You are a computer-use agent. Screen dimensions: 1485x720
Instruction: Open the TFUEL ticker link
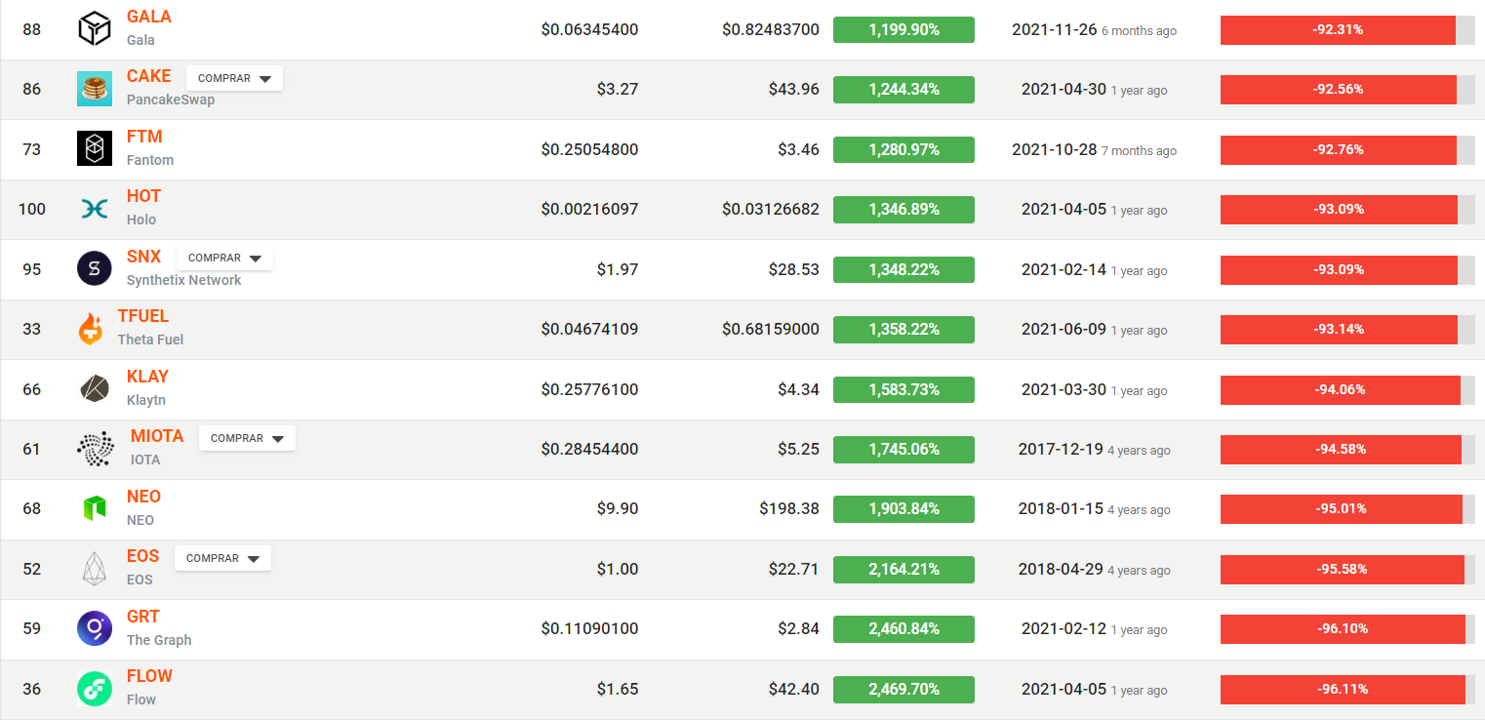[142, 316]
